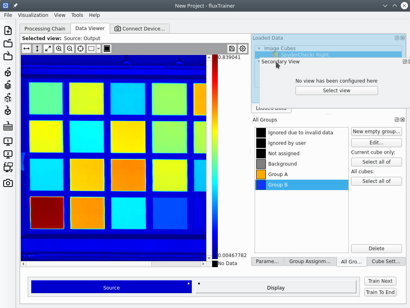Open view settings gear icon
410x308 pixels.
point(243,49)
